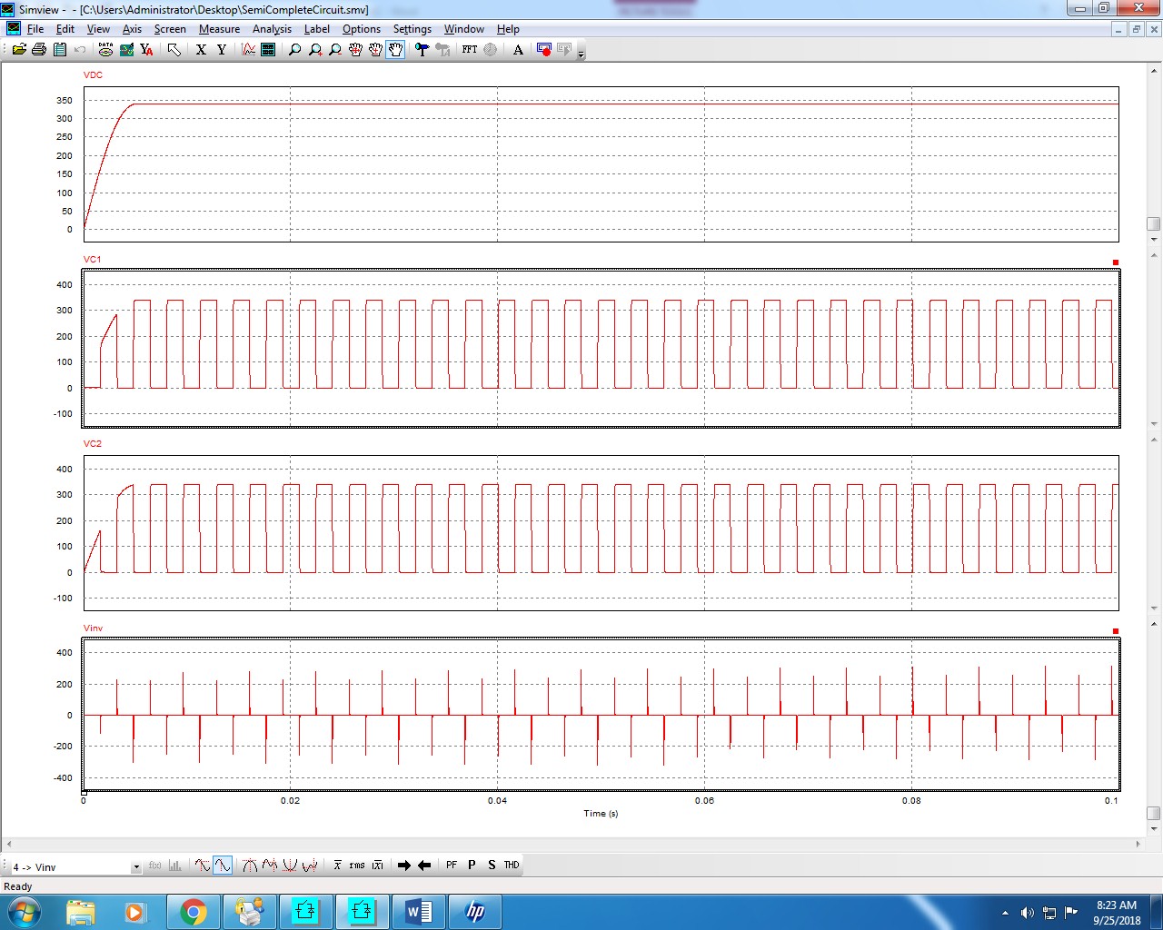Click the FFT analysis button

[470, 49]
